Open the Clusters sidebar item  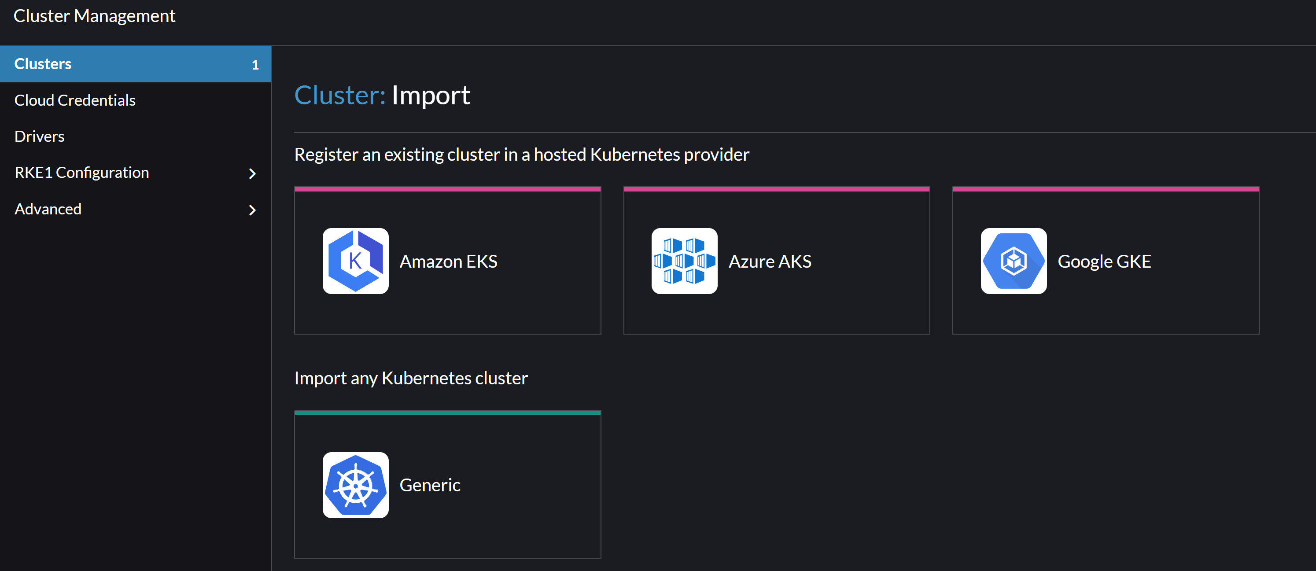click(x=135, y=64)
